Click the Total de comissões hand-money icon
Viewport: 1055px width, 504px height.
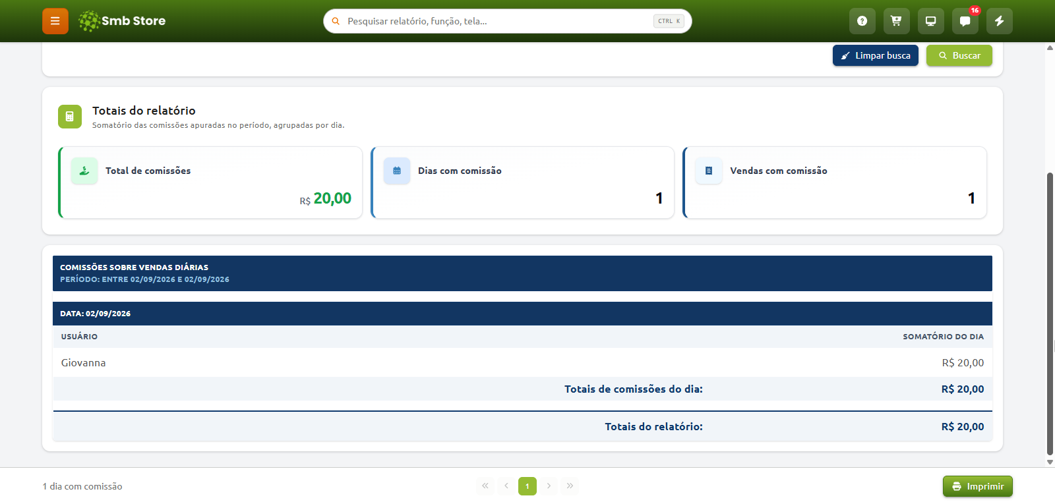(x=84, y=171)
